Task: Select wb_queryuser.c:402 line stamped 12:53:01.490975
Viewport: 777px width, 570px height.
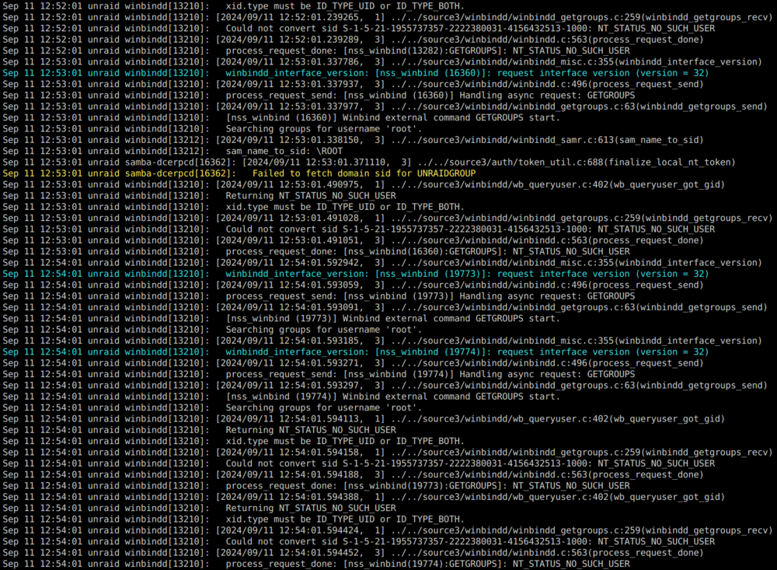Action: click(x=364, y=184)
